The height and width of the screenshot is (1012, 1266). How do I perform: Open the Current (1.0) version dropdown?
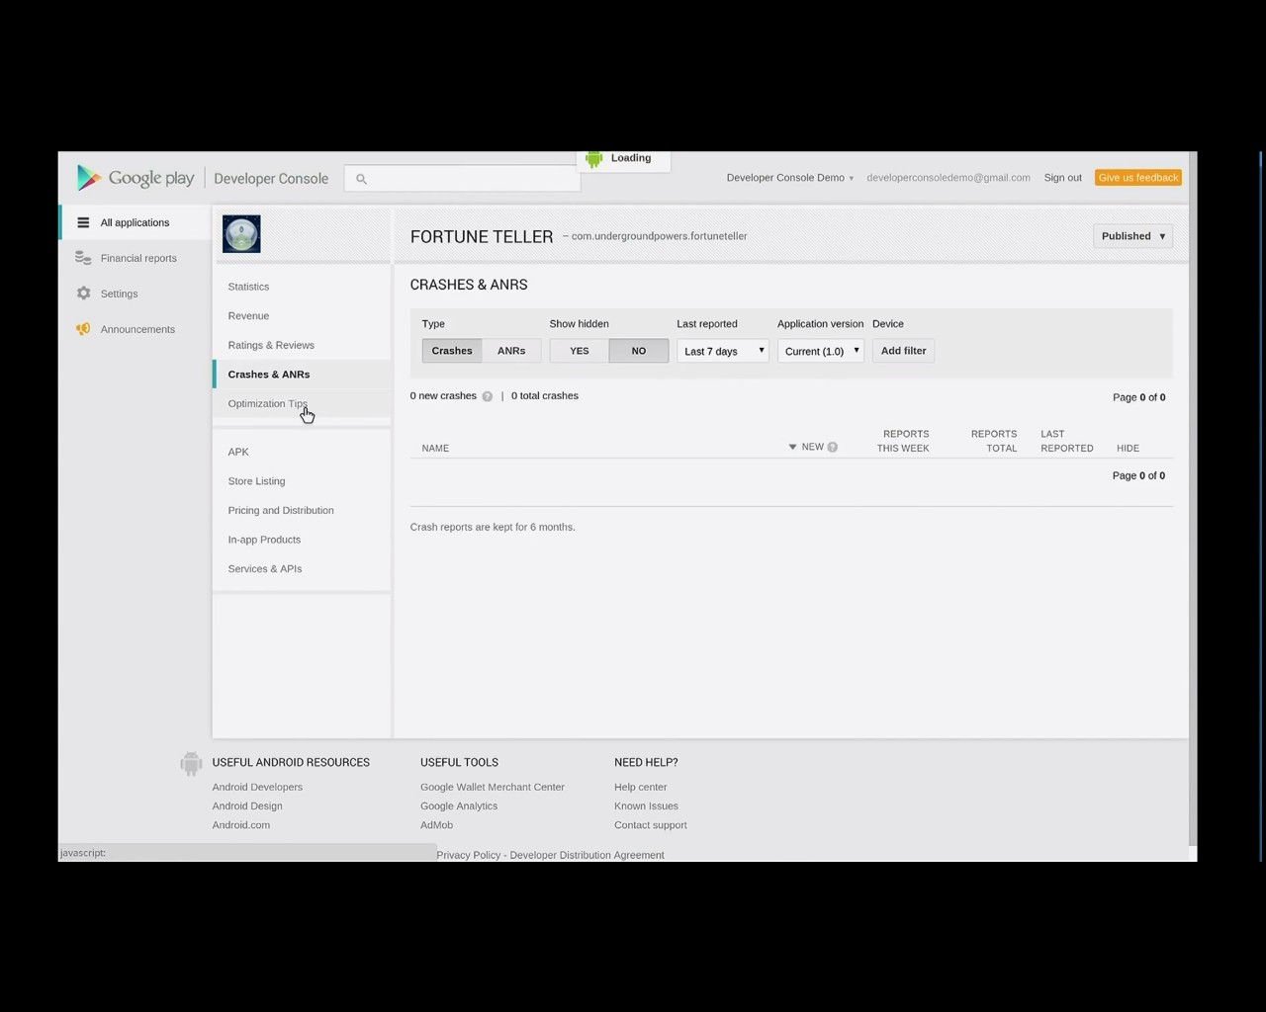pyautogui.click(x=821, y=351)
